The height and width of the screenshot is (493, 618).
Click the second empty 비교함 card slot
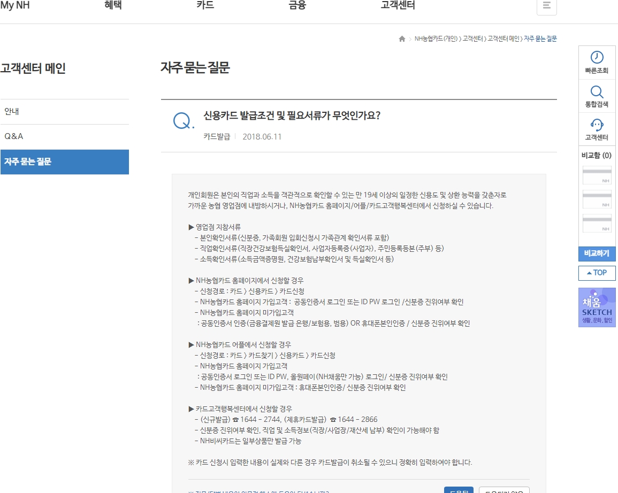coord(597,199)
